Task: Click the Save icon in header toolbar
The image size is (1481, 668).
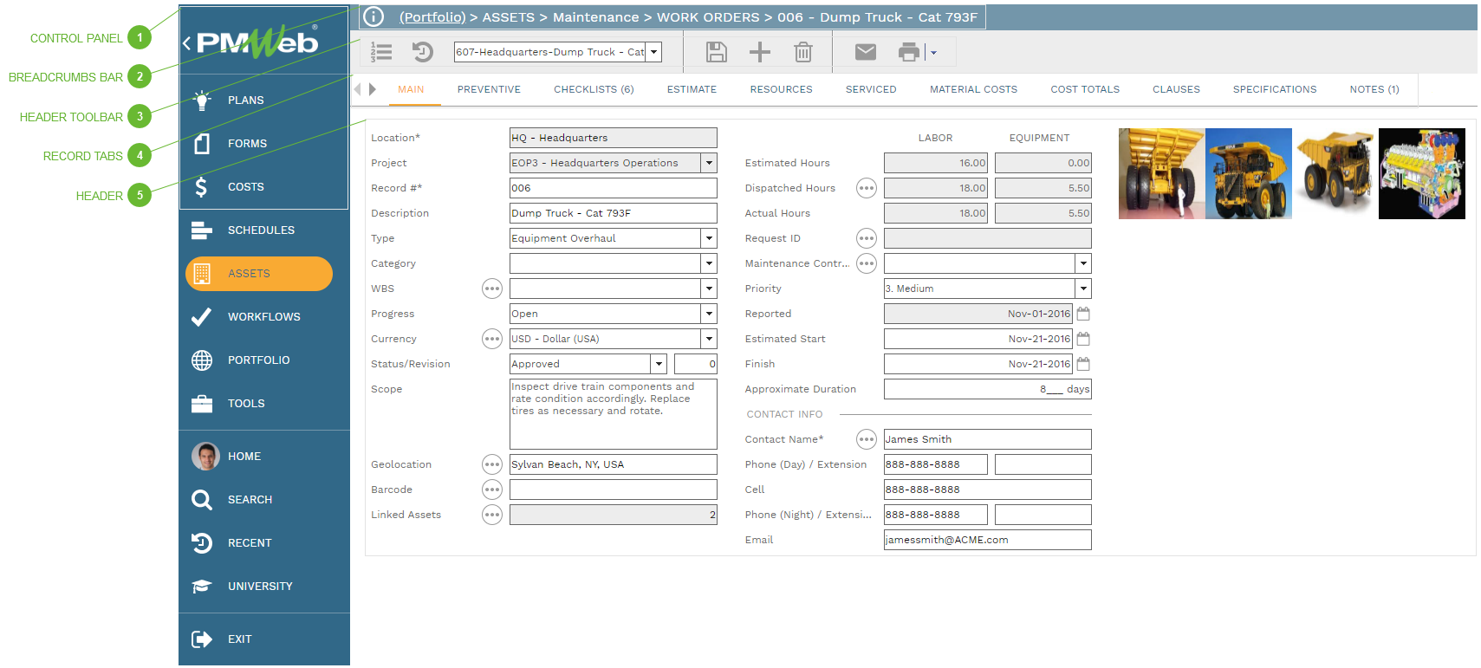Action: click(x=716, y=52)
